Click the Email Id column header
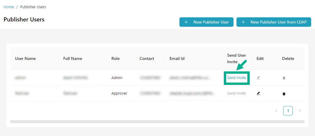 (x=177, y=58)
